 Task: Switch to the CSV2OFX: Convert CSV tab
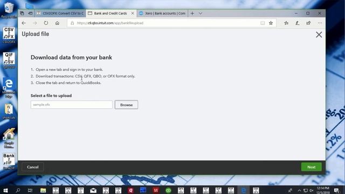[x=60, y=13]
